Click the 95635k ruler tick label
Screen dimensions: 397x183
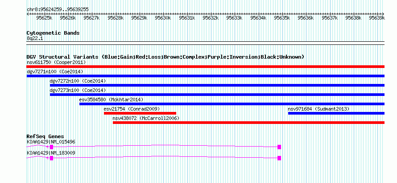(x=282, y=18)
